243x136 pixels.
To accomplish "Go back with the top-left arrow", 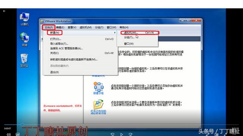I will coord(4,11).
